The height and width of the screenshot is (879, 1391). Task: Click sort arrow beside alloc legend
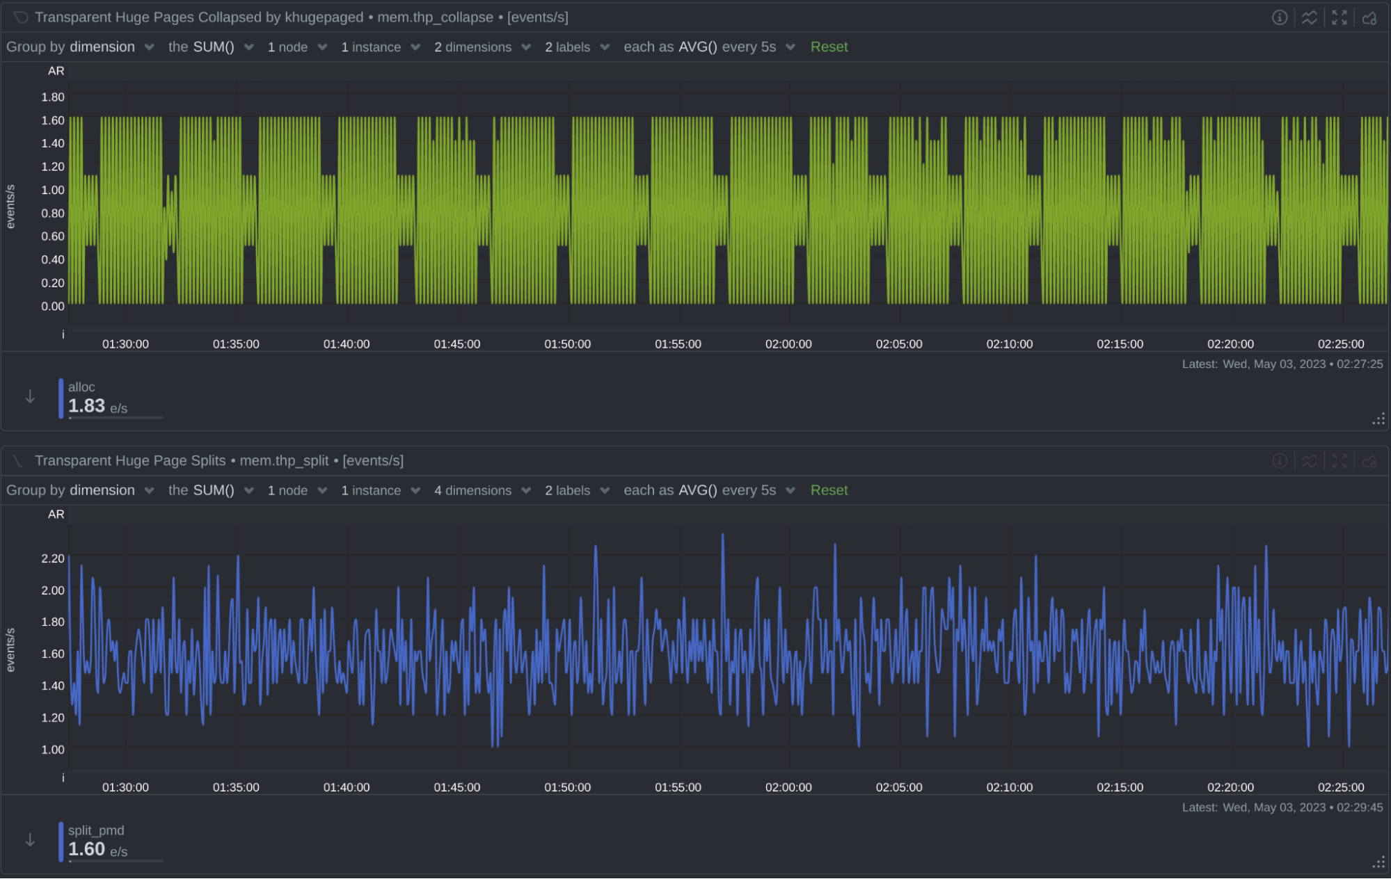(x=30, y=397)
